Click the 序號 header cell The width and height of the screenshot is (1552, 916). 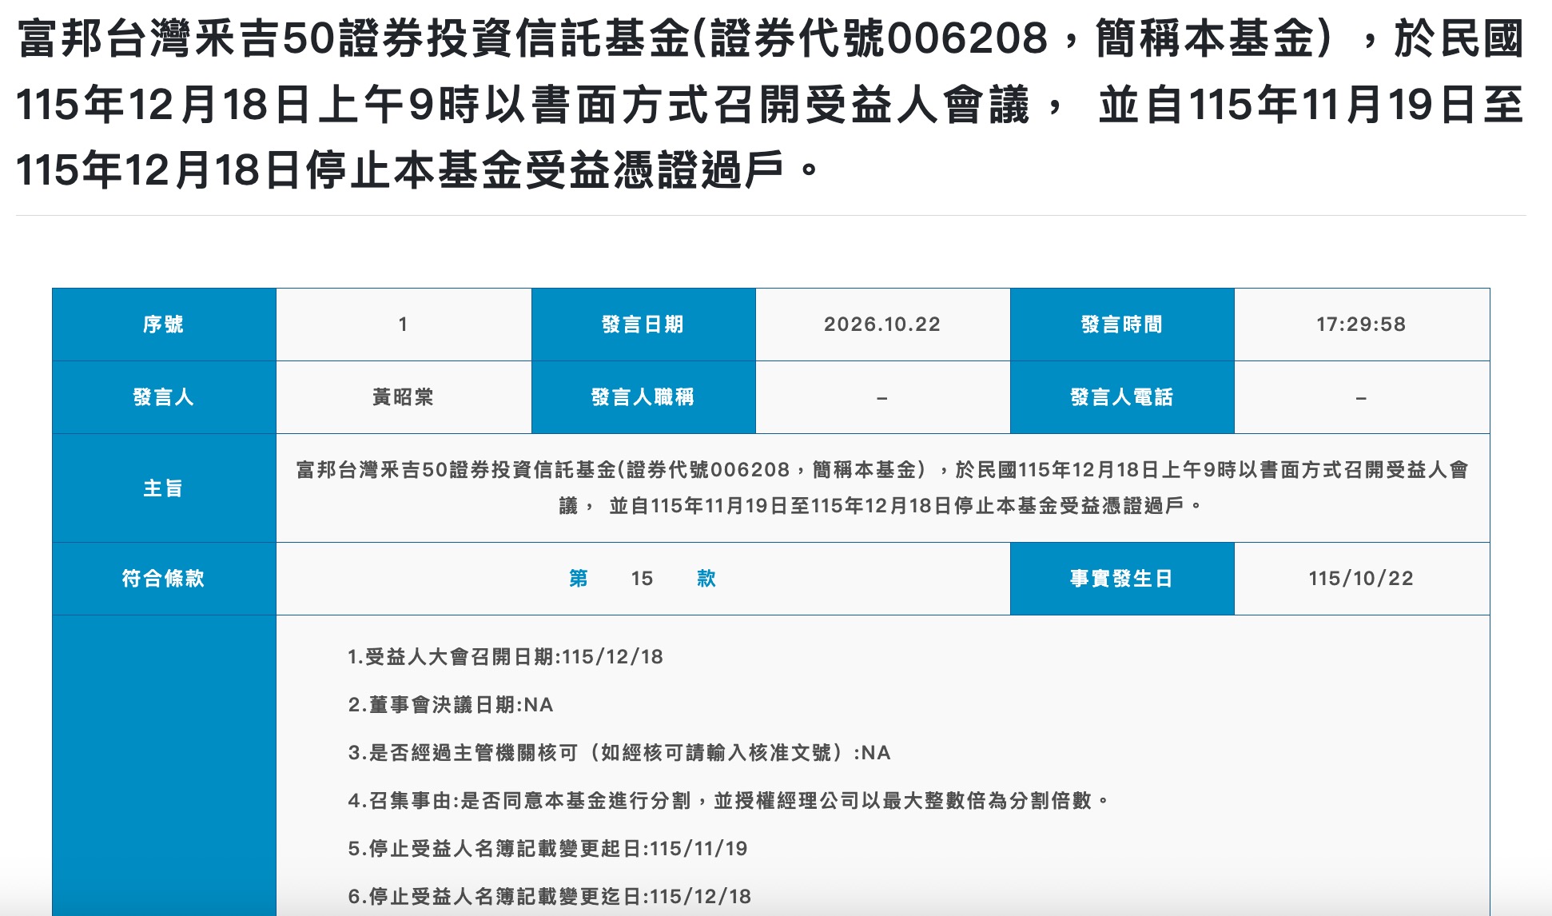(164, 325)
